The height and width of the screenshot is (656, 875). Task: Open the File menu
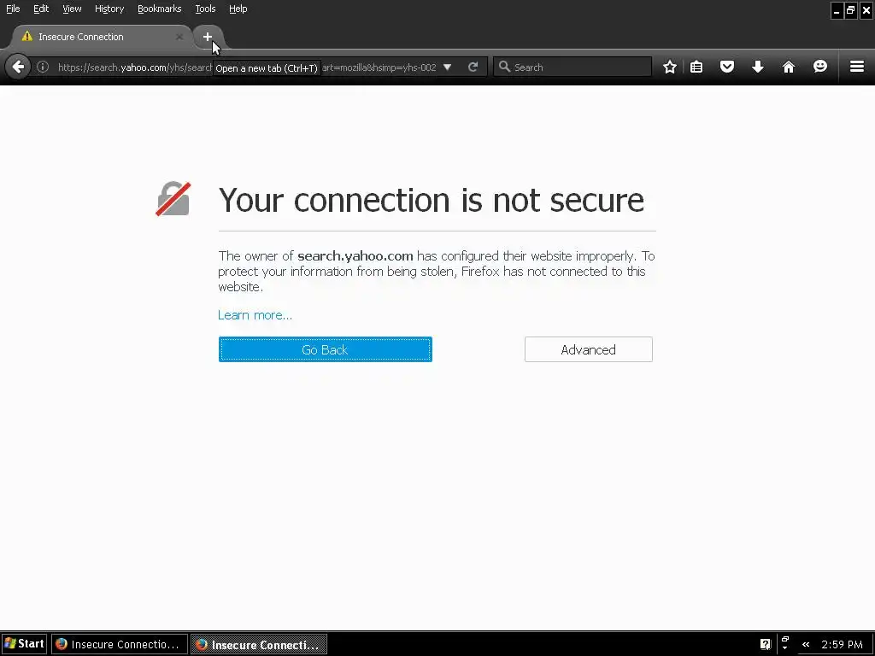(x=13, y=9)
